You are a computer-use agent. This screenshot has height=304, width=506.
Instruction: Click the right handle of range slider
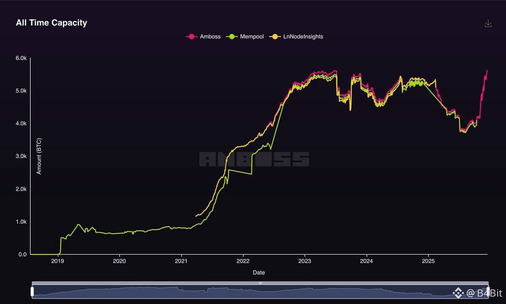[x=488, y=291]
